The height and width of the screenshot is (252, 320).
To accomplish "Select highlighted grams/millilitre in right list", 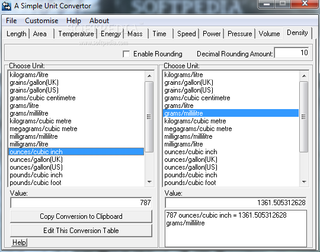I will click(231, 113).
